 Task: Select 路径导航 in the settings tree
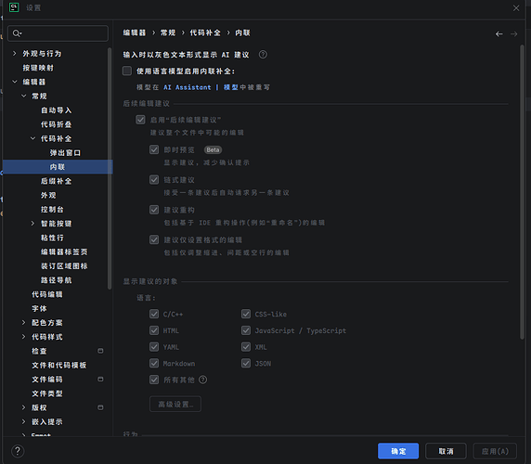(x=57, y=280)
